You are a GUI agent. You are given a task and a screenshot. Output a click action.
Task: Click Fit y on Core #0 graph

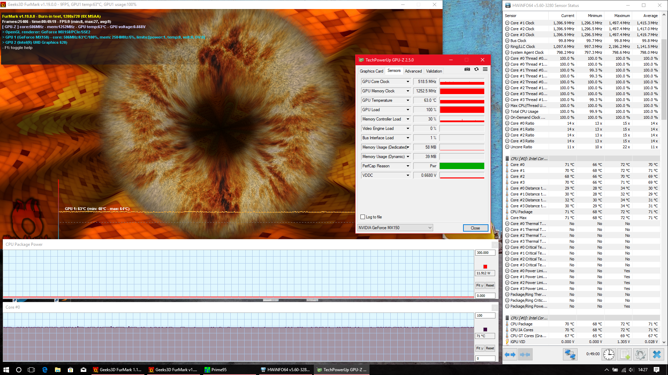(480, 348)
